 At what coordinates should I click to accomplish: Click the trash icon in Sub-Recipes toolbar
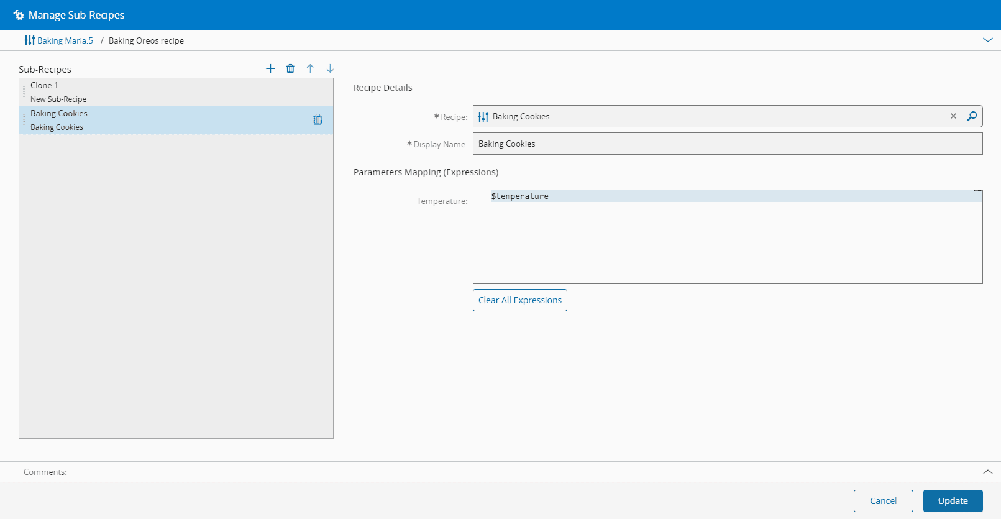[290, 68]
